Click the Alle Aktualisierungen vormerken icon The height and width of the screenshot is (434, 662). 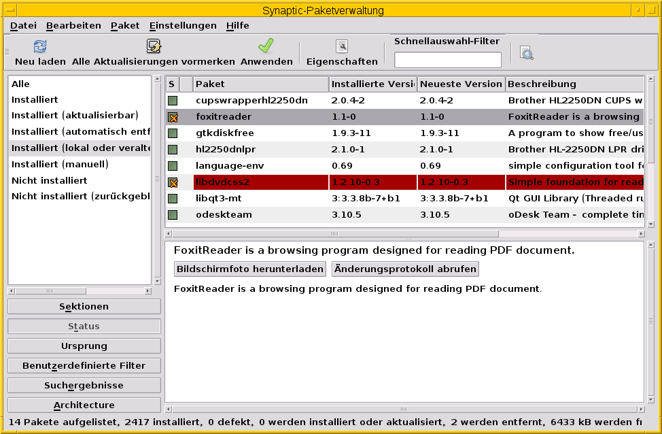coord(154,46)
